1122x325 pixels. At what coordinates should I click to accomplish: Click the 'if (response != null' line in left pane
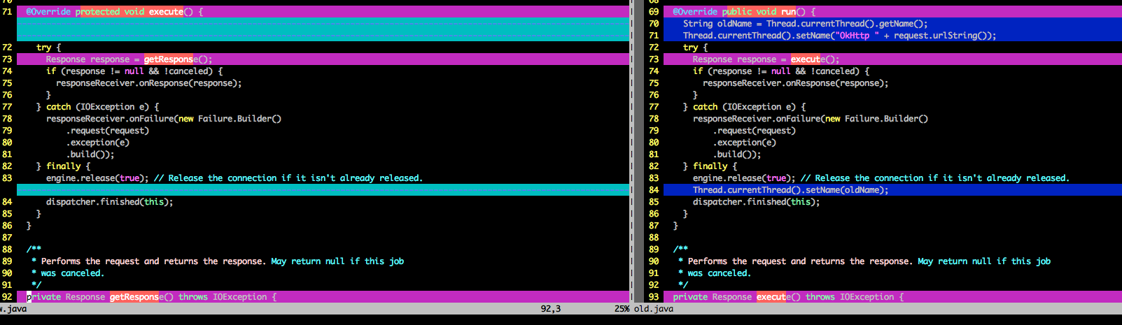click(134, 71)
